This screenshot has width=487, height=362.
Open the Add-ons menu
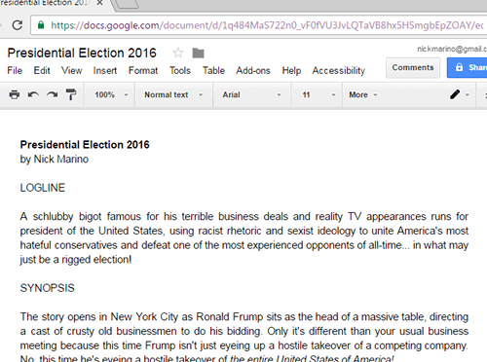tap(253, 70)
